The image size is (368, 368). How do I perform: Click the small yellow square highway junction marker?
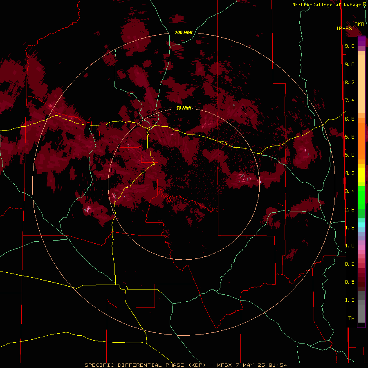pyautogui.click(x=117, y=286)
